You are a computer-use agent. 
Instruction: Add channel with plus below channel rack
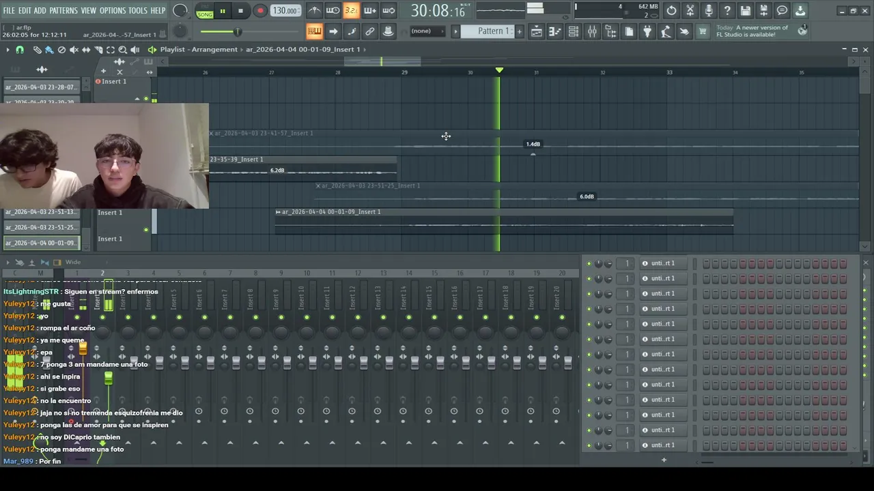(x=664, y=460)
